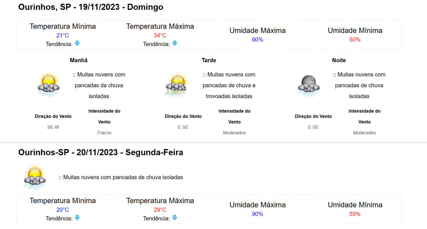The image size is (427, 229).
Task: Click the 21°C minimum temperature value
Action: click(62, 35)
